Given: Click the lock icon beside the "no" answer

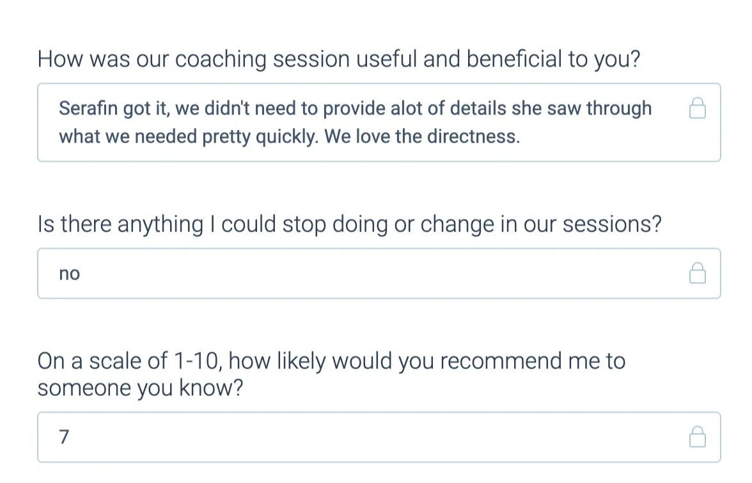Looking at the screenshot, I should coord(697,273).
